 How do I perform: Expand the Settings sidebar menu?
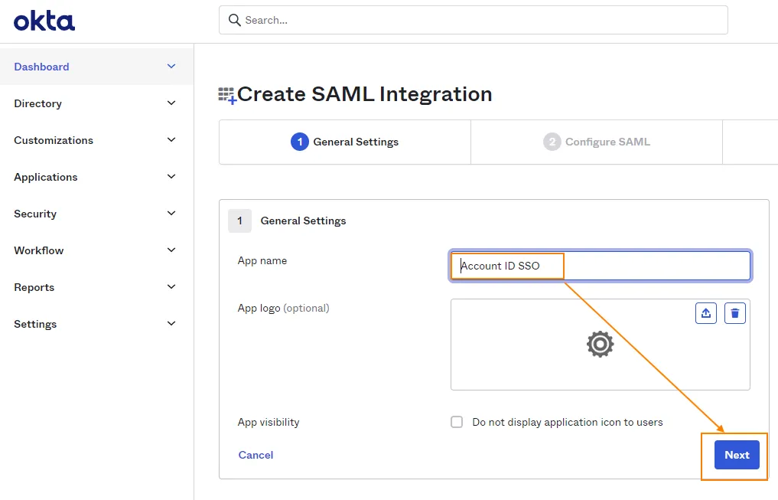96,324
